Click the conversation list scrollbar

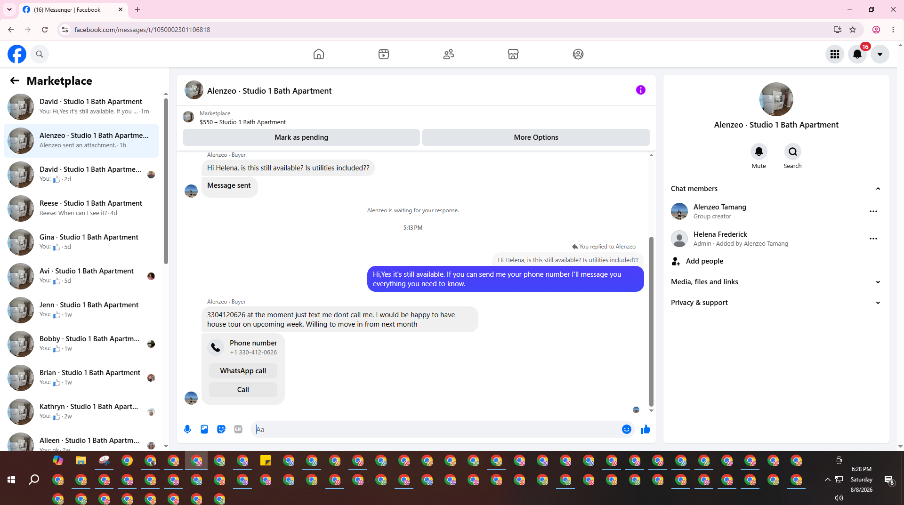coord(166,181)
